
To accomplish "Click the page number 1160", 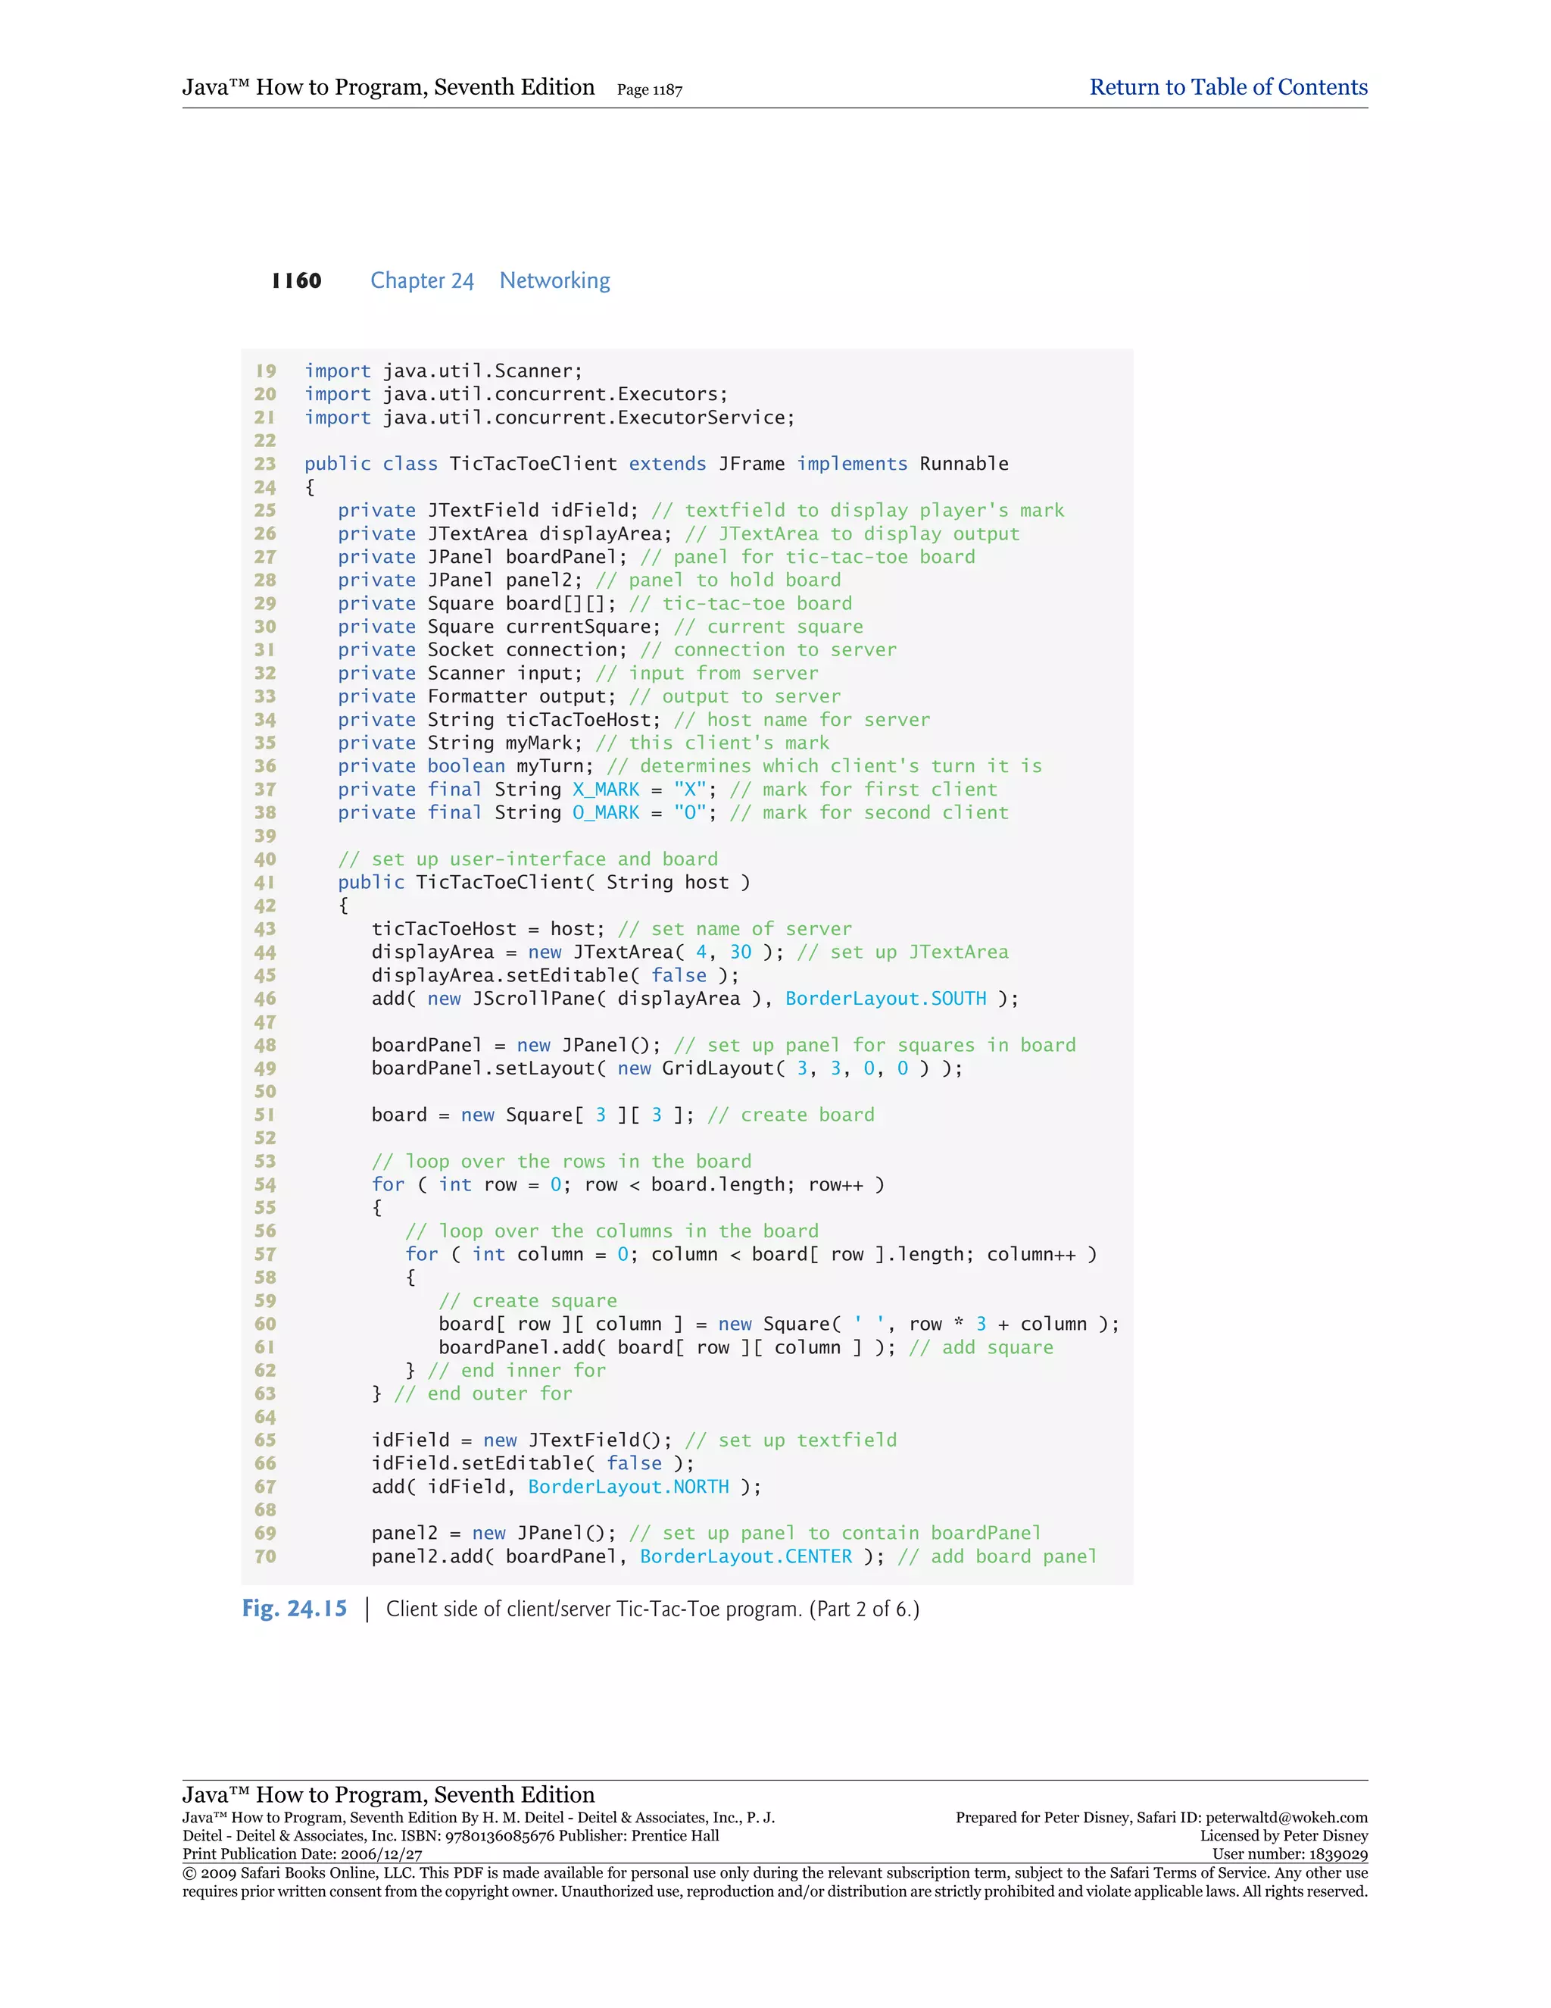I will [x=296, y=281].
